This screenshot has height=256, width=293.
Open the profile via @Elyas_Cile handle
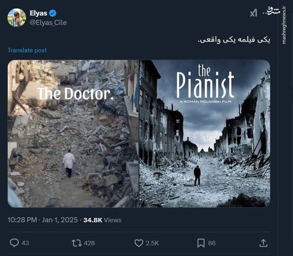click(49, 22)
